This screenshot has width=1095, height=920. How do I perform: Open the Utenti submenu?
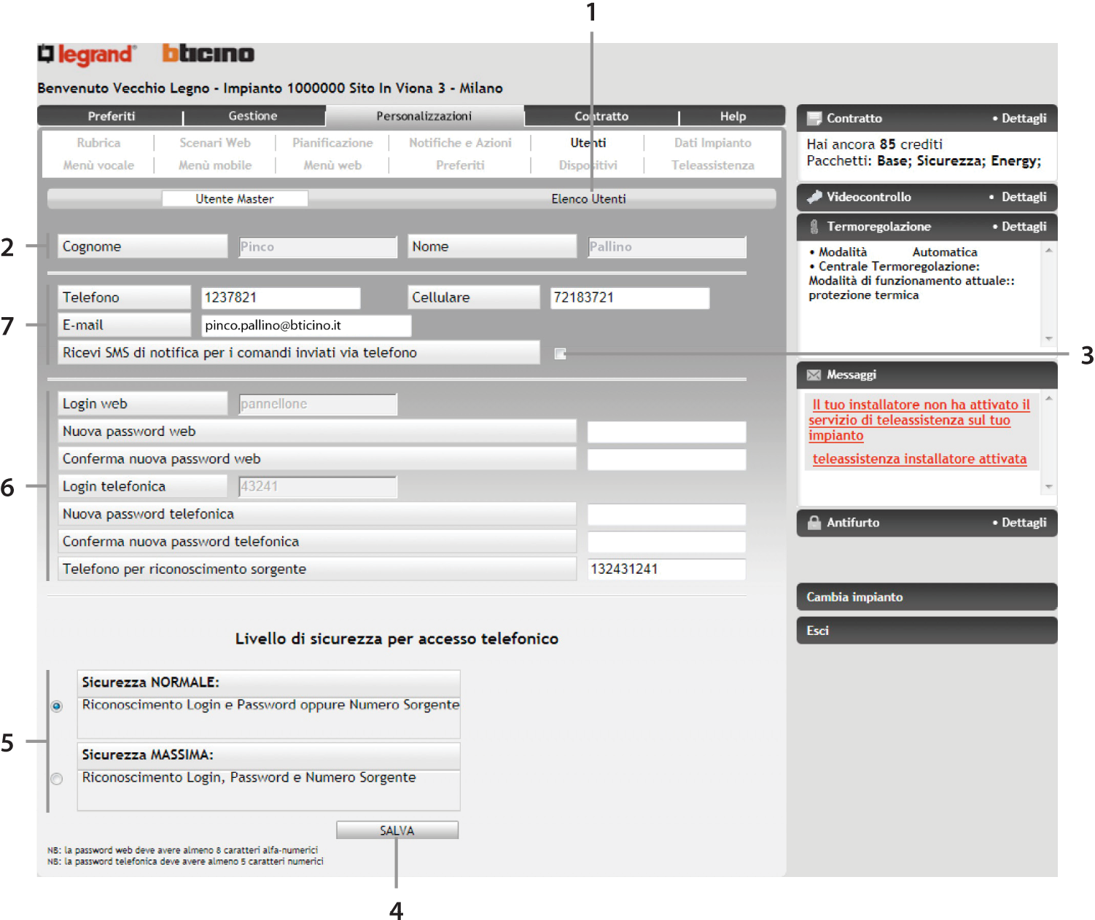click(x=588, y=143)
